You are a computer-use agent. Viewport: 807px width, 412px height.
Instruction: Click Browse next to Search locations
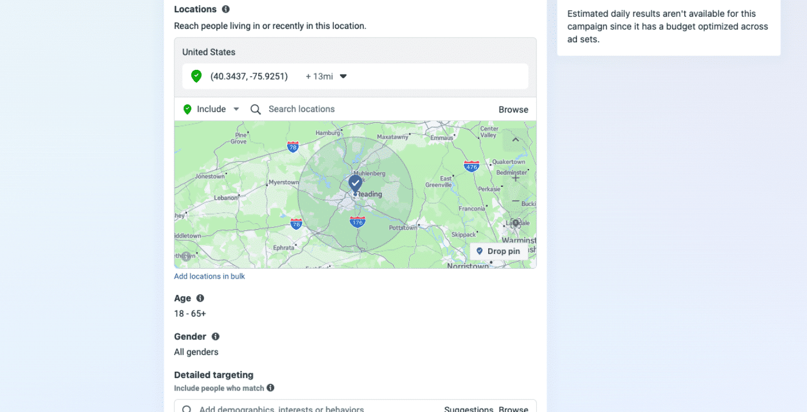(513, 110)
